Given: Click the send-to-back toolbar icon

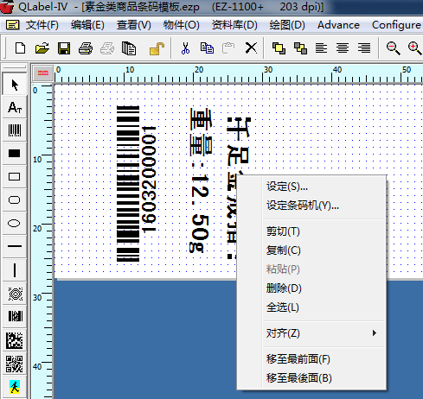Looking at the screenshot, I should click(300, 48).
